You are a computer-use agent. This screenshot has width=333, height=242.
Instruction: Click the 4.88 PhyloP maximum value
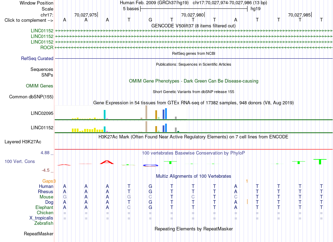point(45,152)
